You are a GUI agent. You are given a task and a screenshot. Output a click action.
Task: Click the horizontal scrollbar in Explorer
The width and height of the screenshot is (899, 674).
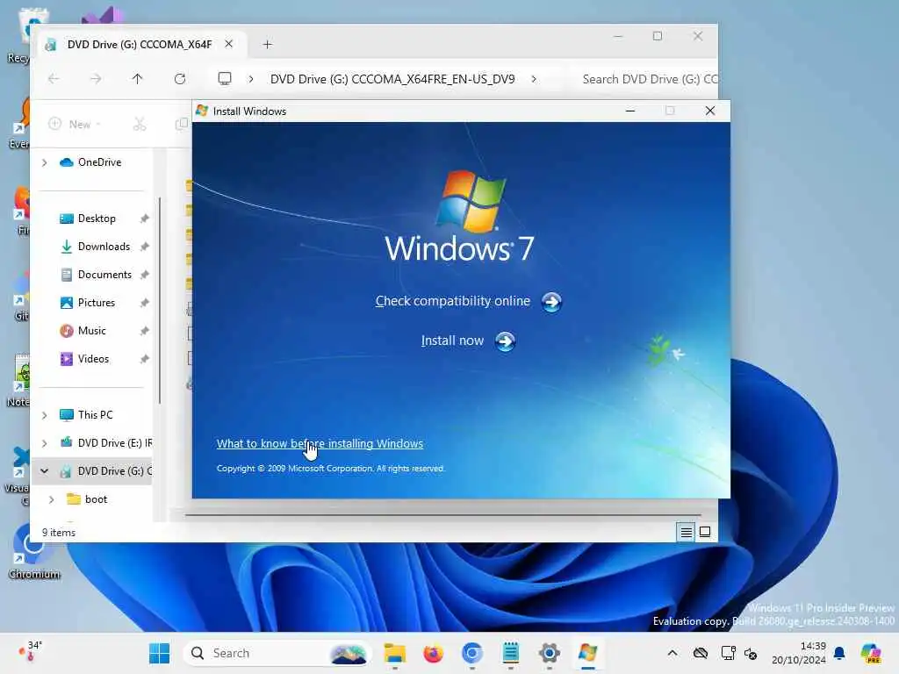tap(442, 514)
